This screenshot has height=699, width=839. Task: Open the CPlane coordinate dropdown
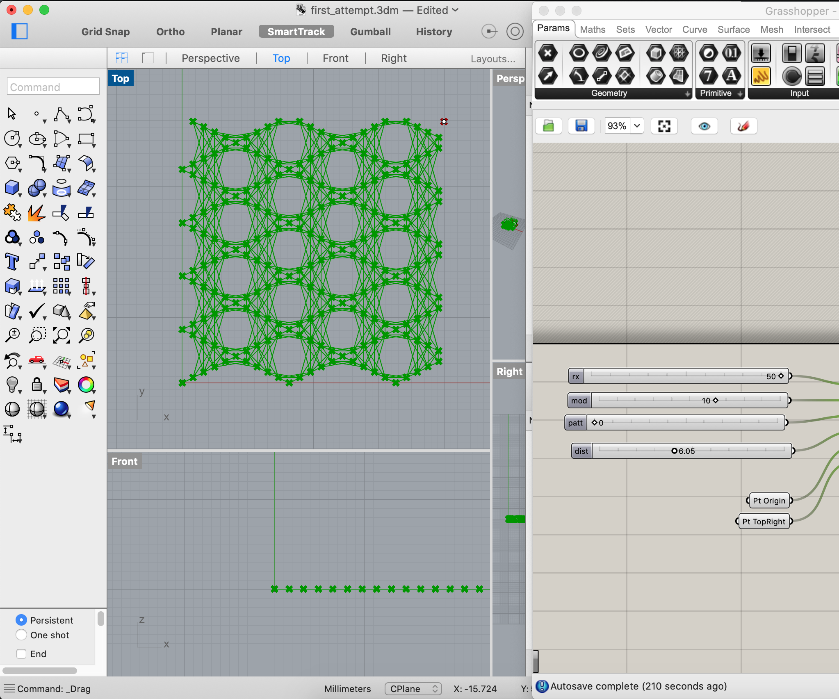pyautogui.click(x=413, y=689)
